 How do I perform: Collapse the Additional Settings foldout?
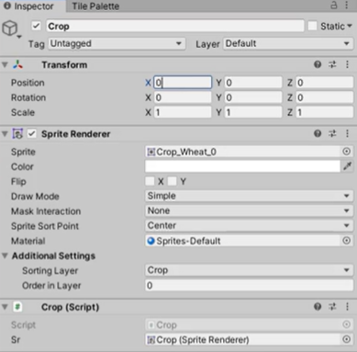(x=5, y=255)
